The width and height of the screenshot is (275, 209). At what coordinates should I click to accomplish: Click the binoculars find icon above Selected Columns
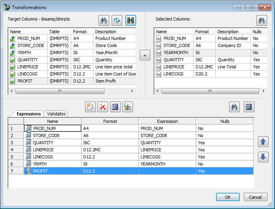[262, 20]
